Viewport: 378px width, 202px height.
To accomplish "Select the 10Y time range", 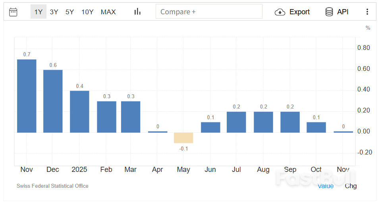I will (x=87, y=12).
